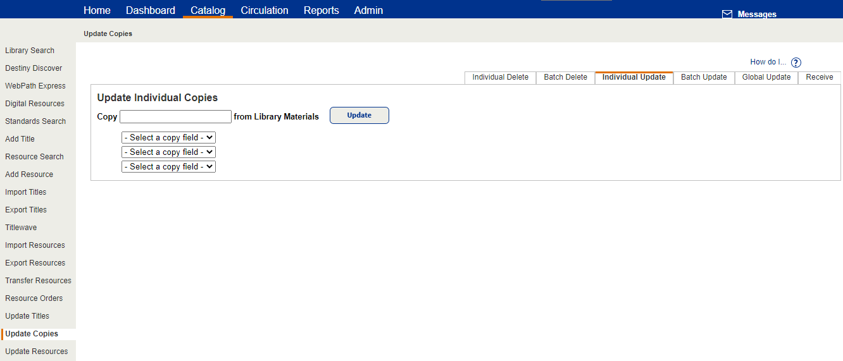Expand the second copy field dropdown

pyautogui.click(x=168, y=152)
